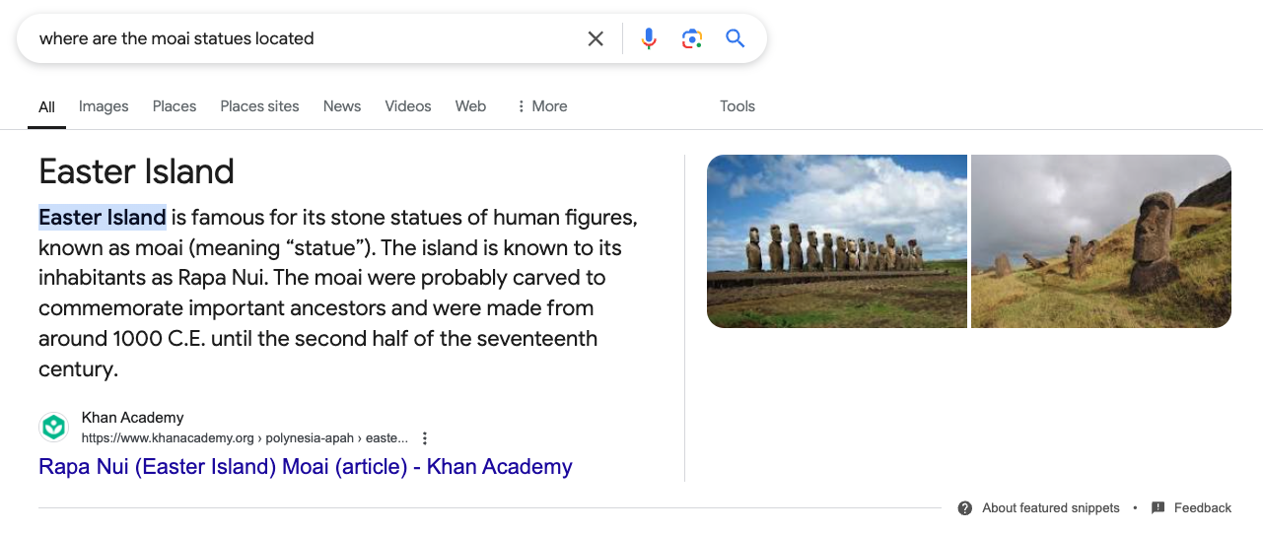This screenshot has height=533, width=1263.
Task: Open the row of moai statues photo
Action: pos(837,241)
